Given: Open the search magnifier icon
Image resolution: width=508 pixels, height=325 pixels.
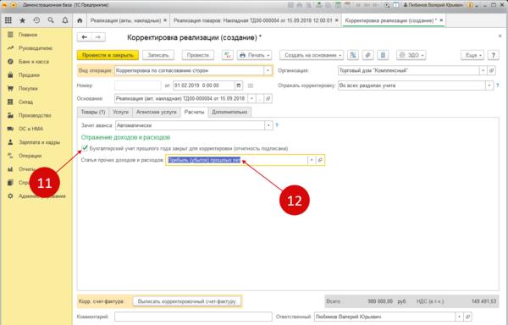Looking at the screenshot, I should (51, 20).
